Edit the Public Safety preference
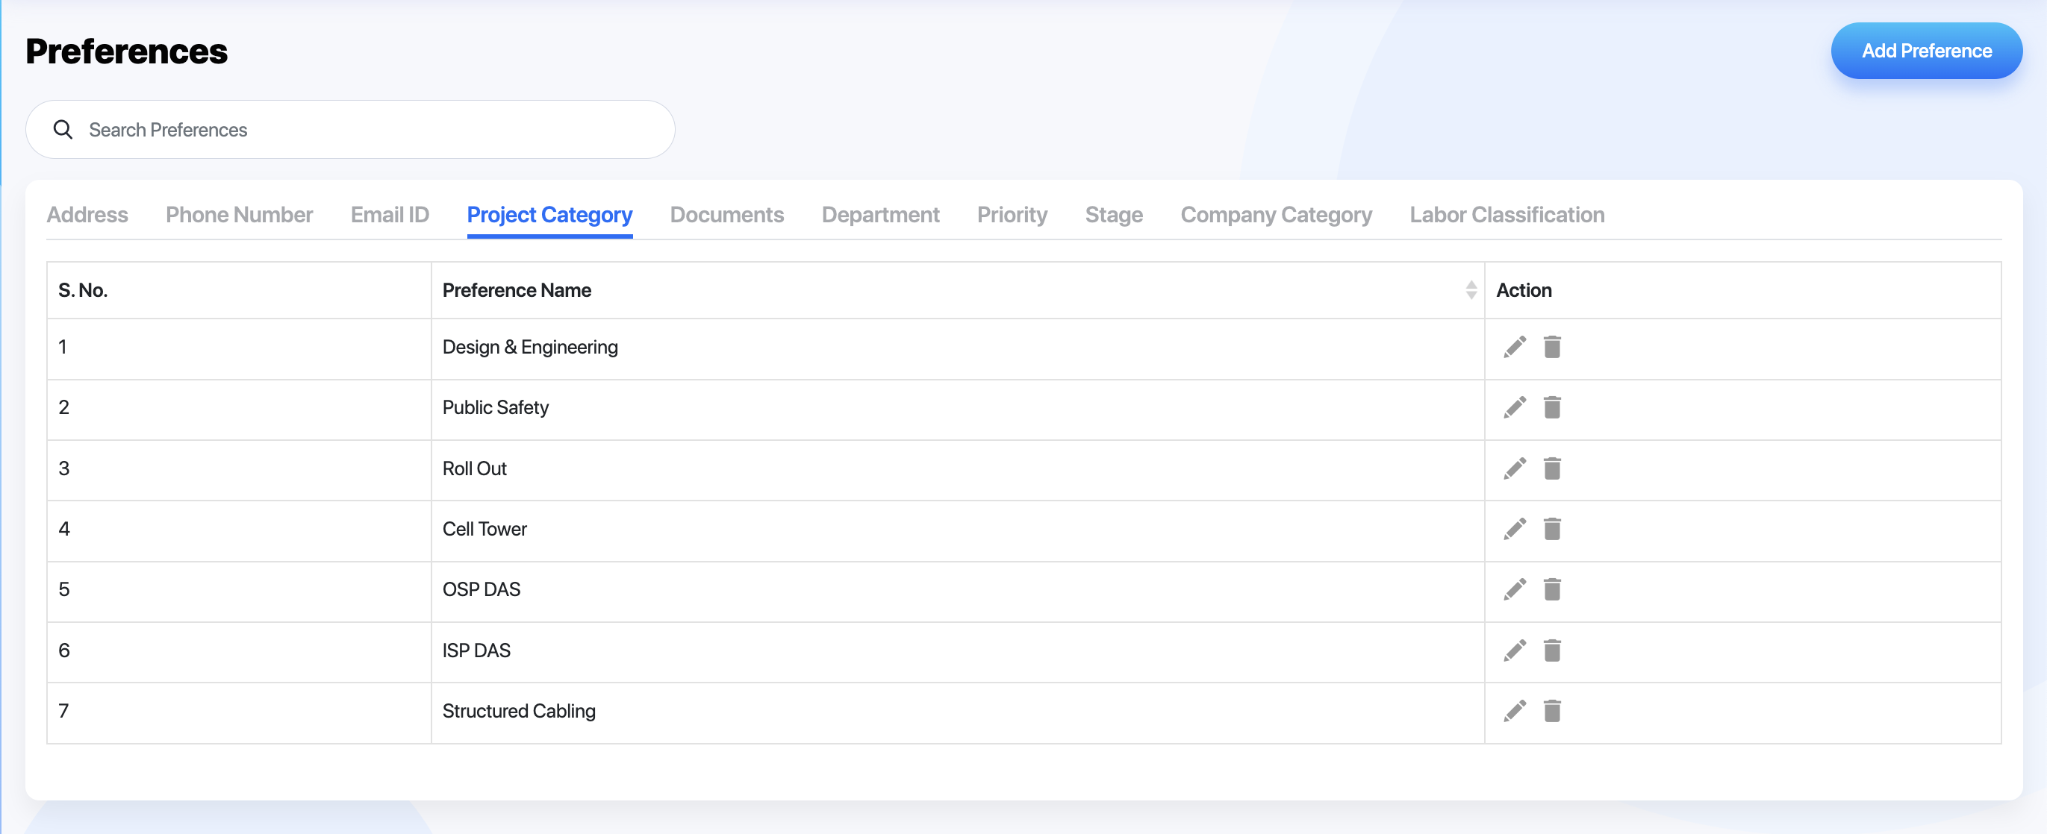This screenshot has height=834, width=2047. (1515, 407)
